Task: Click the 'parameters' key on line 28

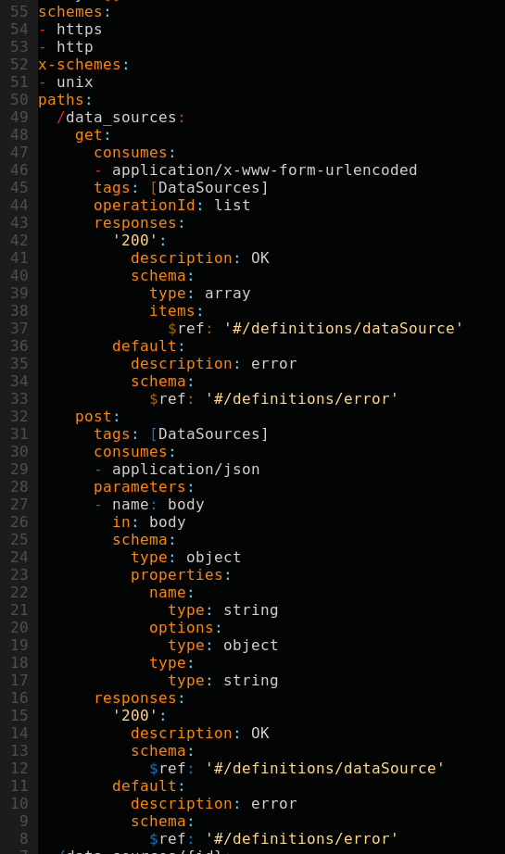Action: pyautogui.click(x=140, y=487)
